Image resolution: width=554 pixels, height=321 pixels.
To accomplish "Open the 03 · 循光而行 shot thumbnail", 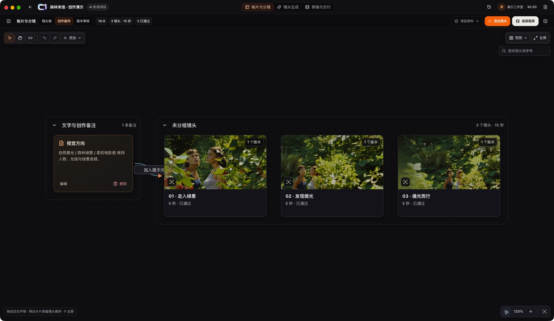I will pyautogui.click(x=449, y=162).
